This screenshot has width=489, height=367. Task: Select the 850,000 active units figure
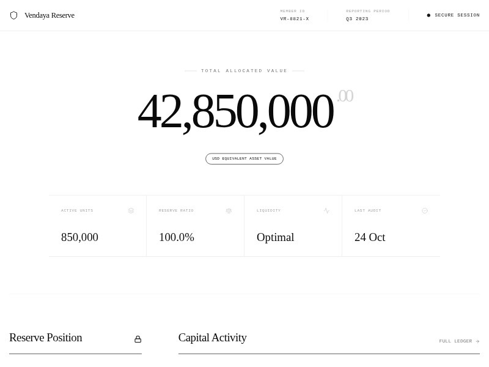79,237
